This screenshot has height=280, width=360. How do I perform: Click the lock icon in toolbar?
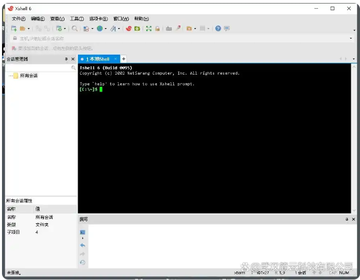click(x=157, y=29)
